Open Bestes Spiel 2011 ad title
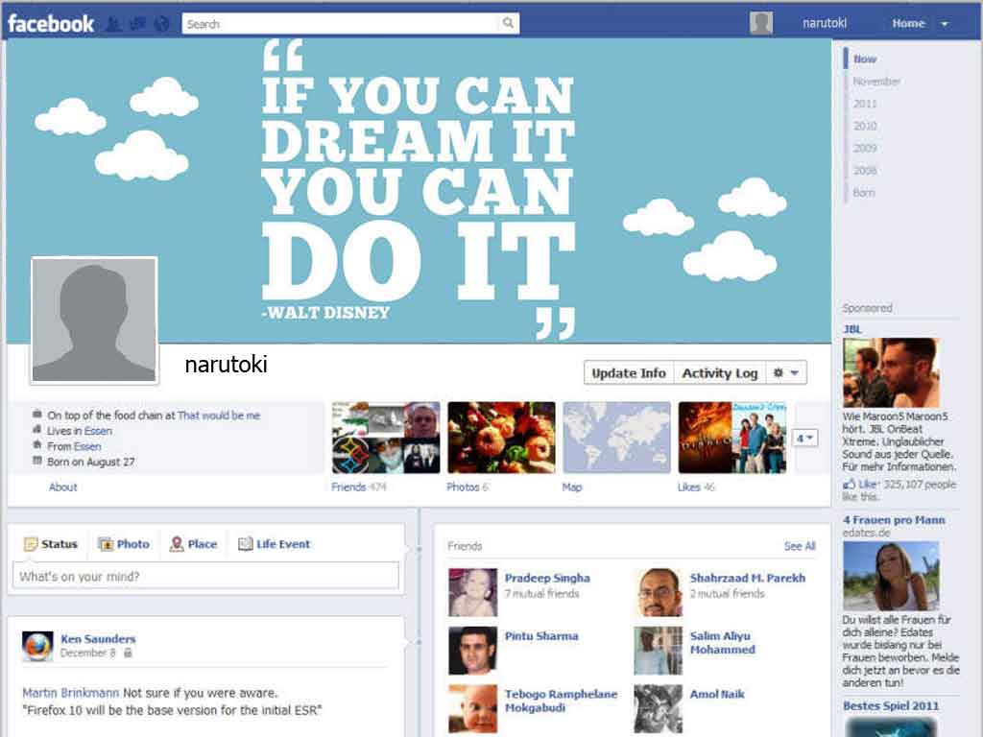The image size is (983, 737). click(x=891, y=705)
